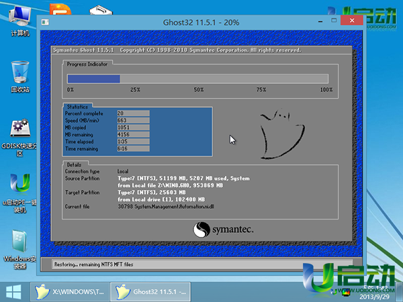Click the Windows Start button
This screenshot has width=403, height=302.
(x=13, y=292)
